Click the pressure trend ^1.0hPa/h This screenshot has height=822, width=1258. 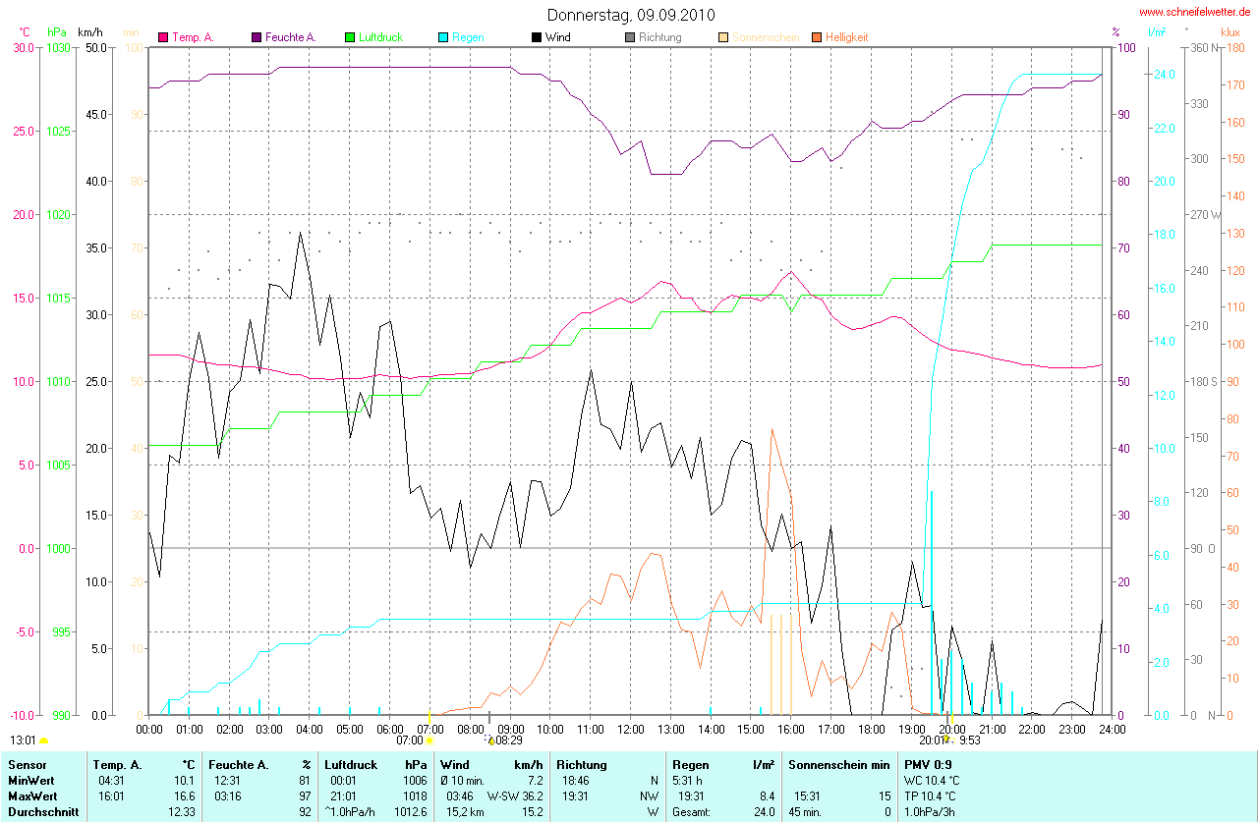pyautogui.click(x=351, y=811)
